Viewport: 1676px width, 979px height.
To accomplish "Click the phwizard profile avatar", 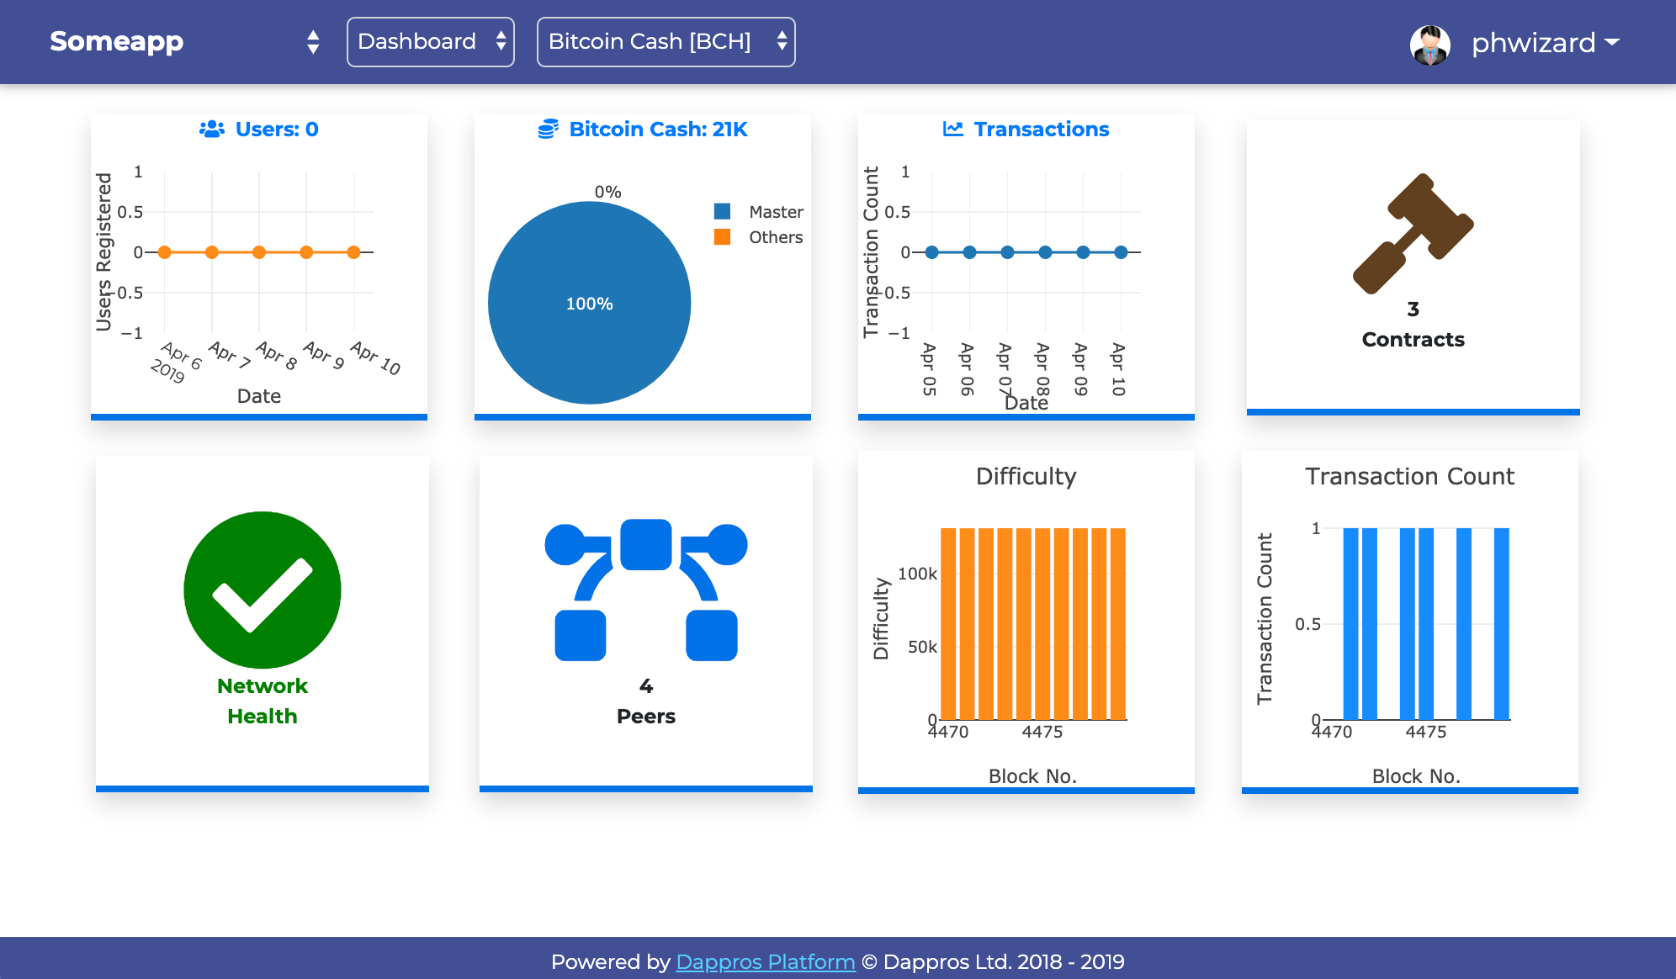I will pos(1429,45).
